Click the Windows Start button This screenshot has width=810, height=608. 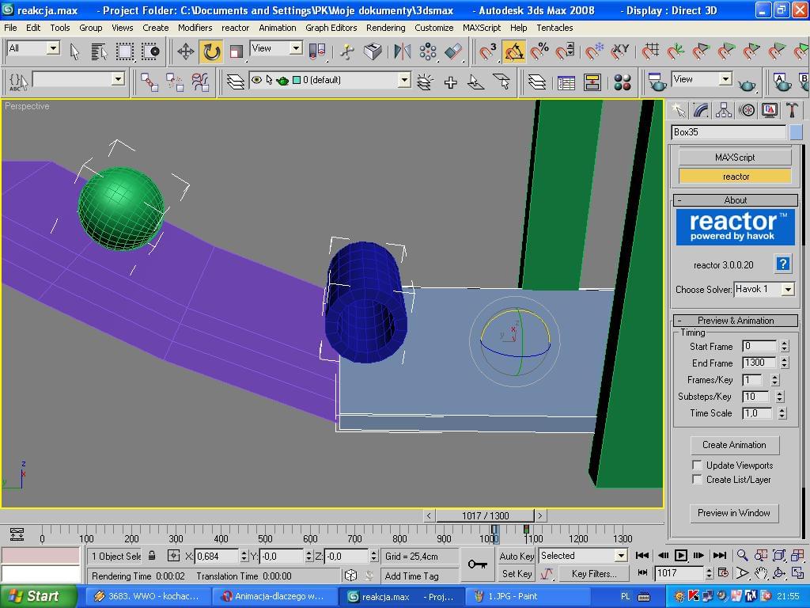point(38,596)
